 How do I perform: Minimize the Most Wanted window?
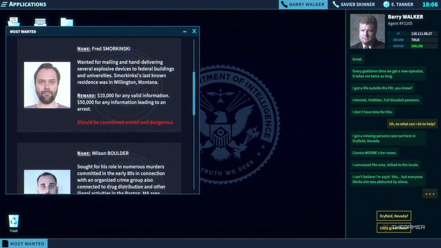(185, 32)
